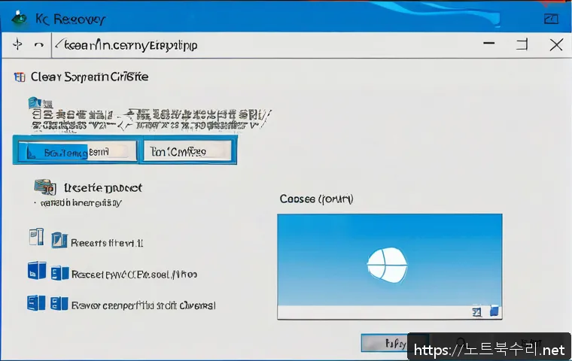Click the first blue icon in Revor row
Screen dimensions: 572x361
[x=36, y=303]
